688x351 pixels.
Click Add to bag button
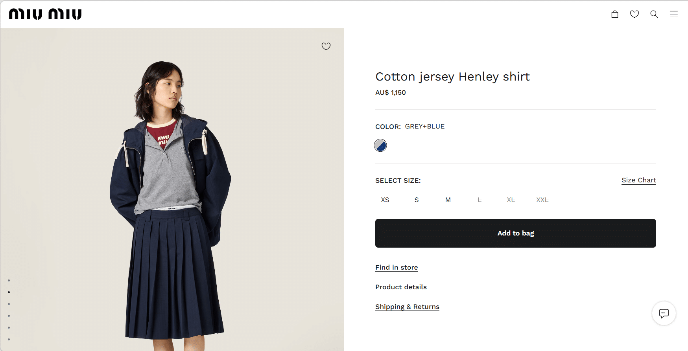(x=515, y=233)
